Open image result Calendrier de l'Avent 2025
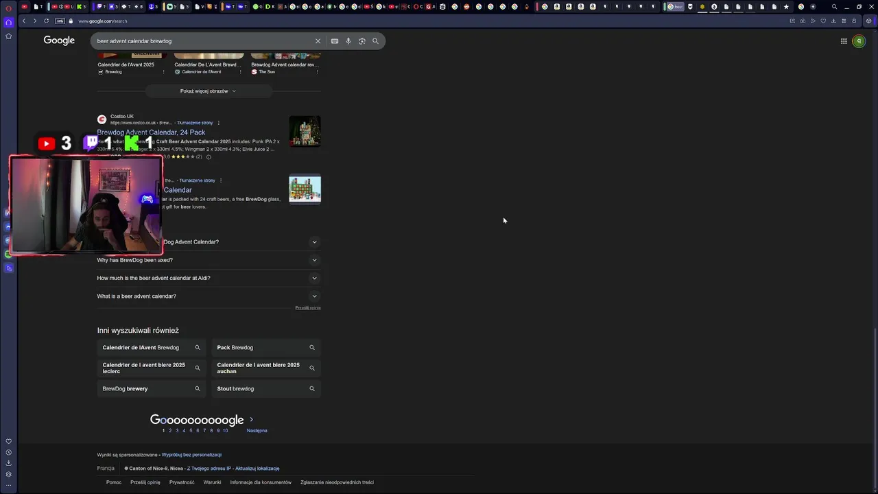878x494 pixels. click(126, 64)
